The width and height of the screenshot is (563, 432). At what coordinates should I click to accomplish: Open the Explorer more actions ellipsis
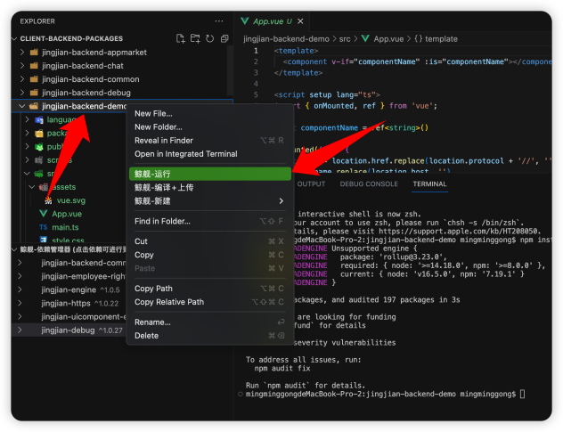(x=219, y=20)
